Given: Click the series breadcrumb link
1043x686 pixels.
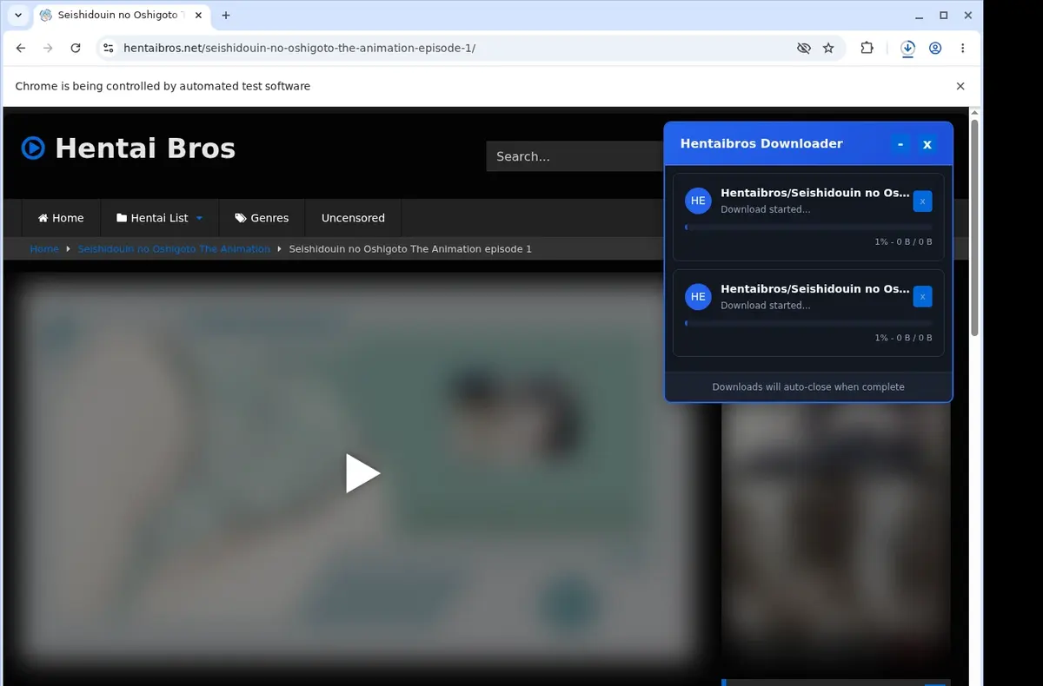Looking at the screenshot, I should 174,248.
